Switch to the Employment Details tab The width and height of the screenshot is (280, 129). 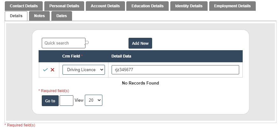pyautogui.click(x=232, y=6)
